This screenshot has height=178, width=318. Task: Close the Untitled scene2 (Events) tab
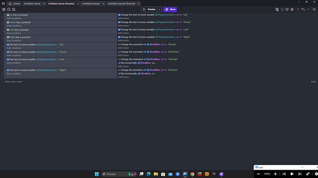pyautogui.click(x=139, y=4)
